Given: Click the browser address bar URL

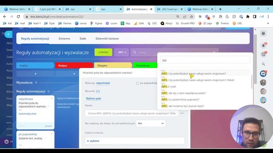Looking at the screenshot, I should pyautogui.click(x=57, y=17).
